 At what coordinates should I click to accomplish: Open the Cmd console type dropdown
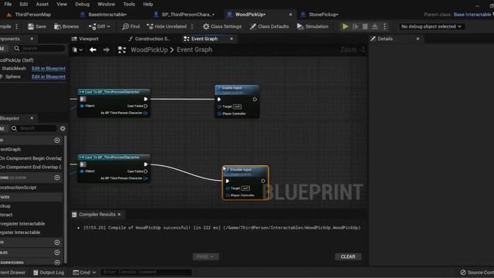(84, 273)
